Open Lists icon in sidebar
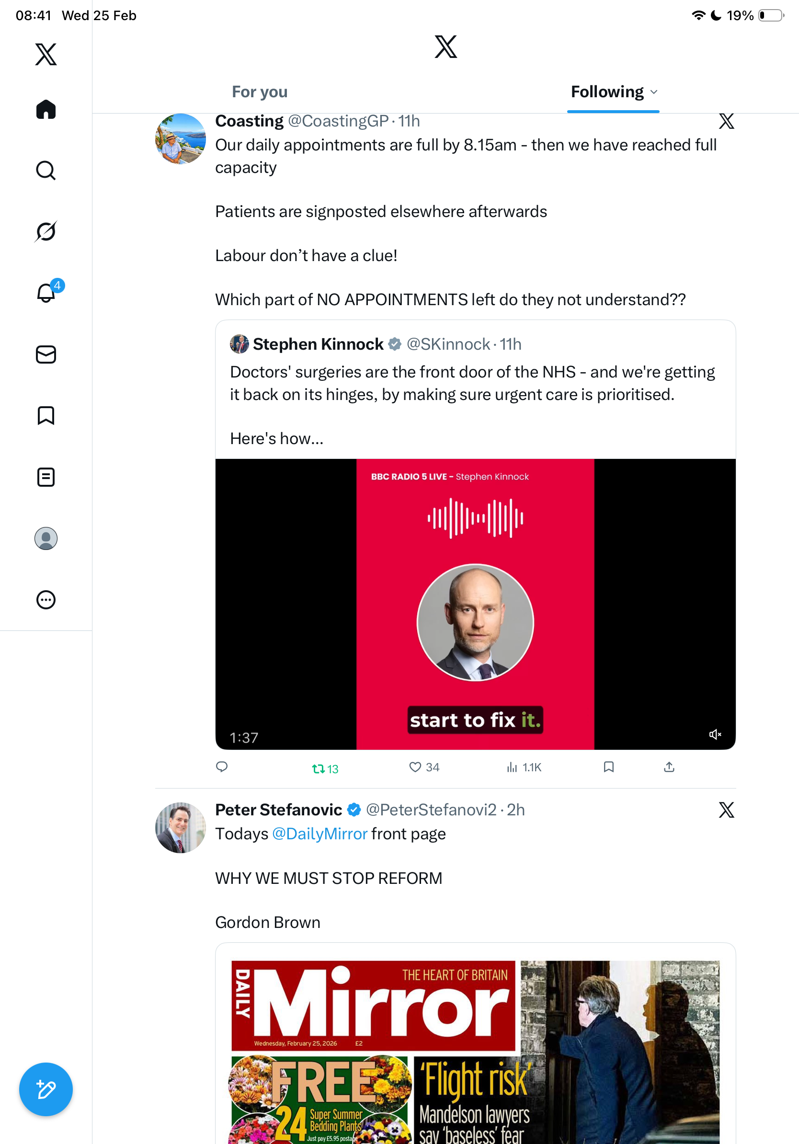 (46, 477)
